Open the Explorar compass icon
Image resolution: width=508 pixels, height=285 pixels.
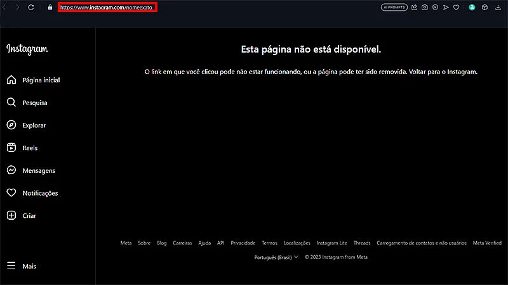click(11, 125)
